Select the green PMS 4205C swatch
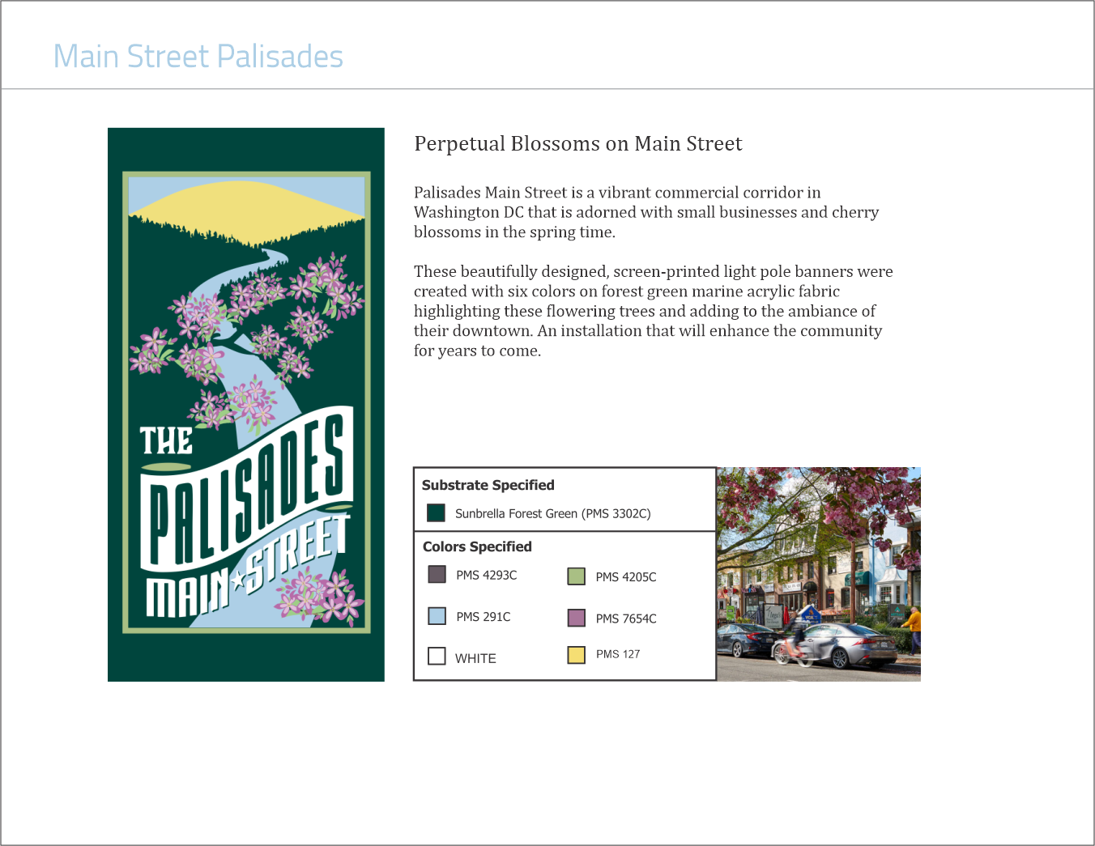This screenshot has height=846, width=1095. click(x=576, y=576)
